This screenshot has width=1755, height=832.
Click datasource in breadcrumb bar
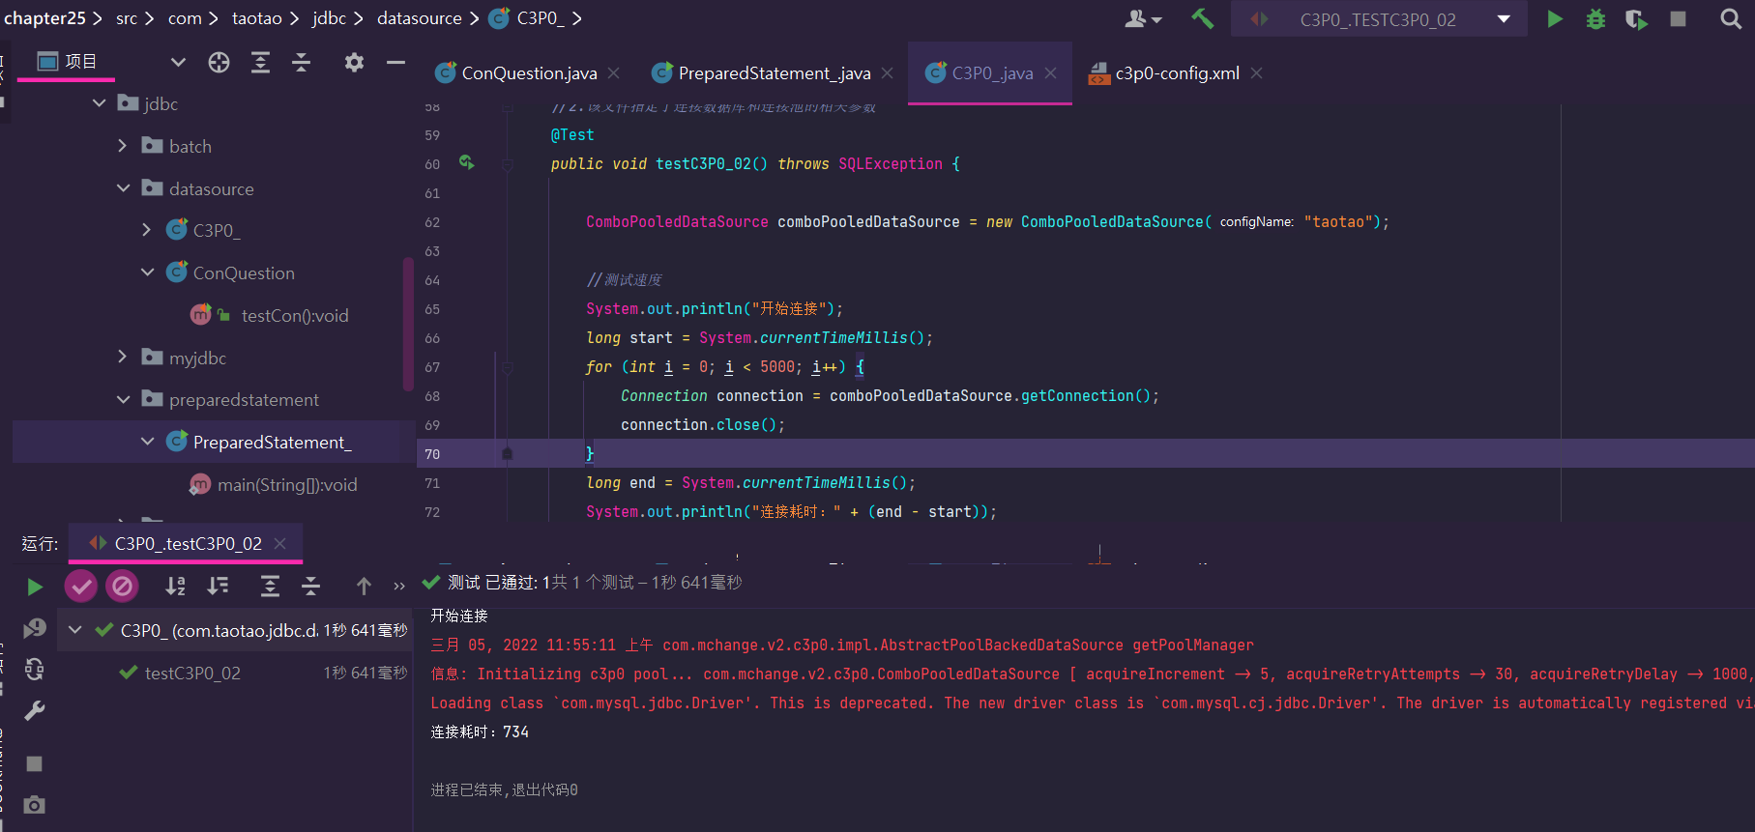coord(420,18)
